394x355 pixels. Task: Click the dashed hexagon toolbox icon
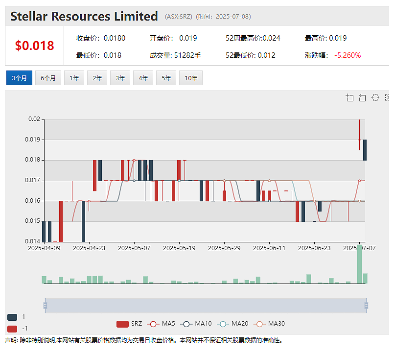[x=375, y=97]
